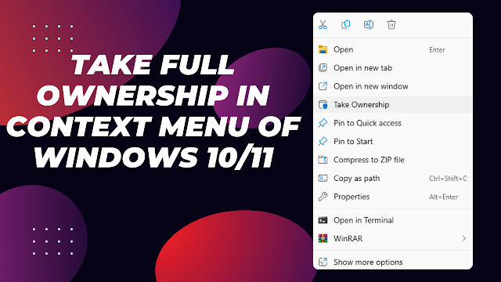
Task: Click the Delete trash icon
Action: click(x=391, y=24)
